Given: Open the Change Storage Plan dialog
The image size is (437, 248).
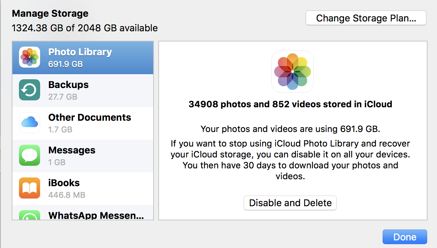Looking at the screenshot, I should 366,18.
